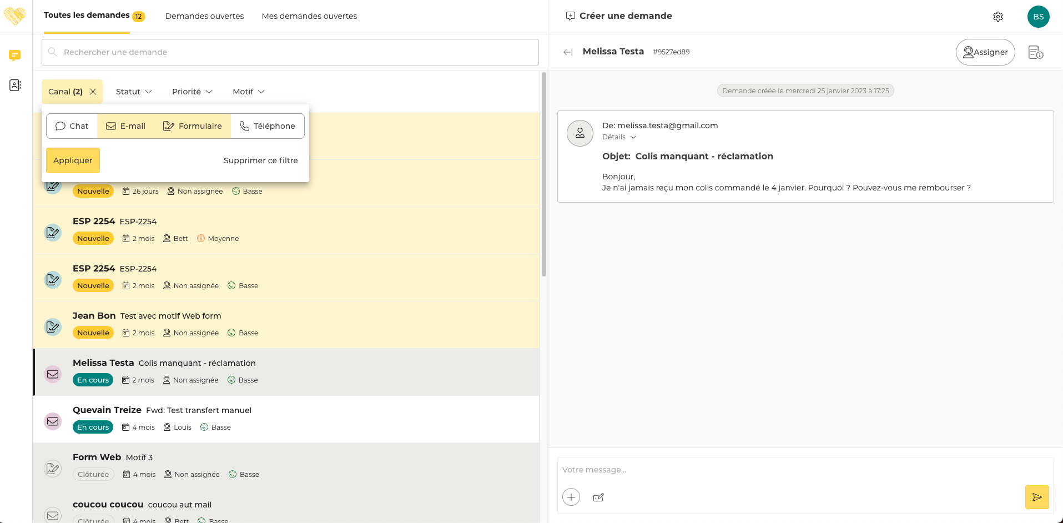Remove Canal filter with X icon
This screenshot has width=1063, height=523.
[x=93, y=92]
